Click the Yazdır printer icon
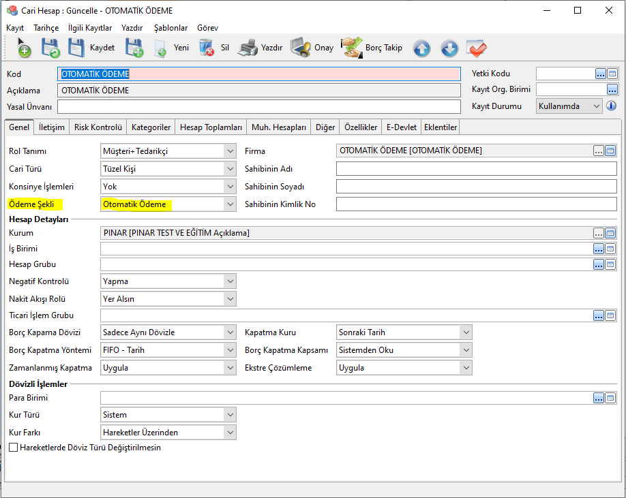626x498 pixels. click(247, 48)
